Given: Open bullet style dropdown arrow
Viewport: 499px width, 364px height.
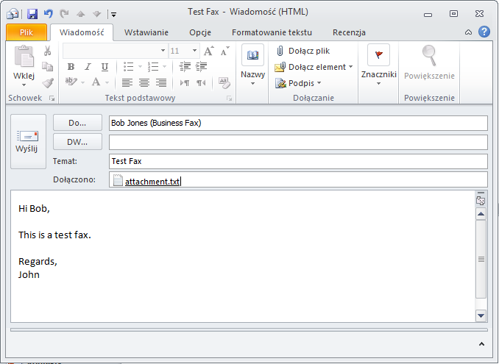Looking at the screenshot, I should [140, 67].
